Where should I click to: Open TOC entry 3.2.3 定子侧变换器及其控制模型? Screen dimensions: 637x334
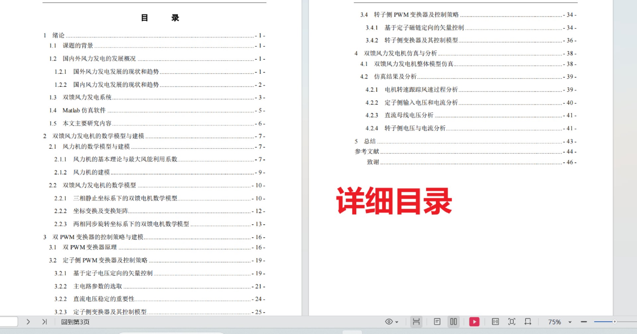pos(160,312)
